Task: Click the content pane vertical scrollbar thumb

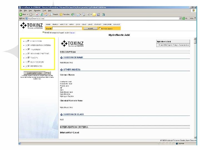Action: pyautogui.click(x=195, y=42)
